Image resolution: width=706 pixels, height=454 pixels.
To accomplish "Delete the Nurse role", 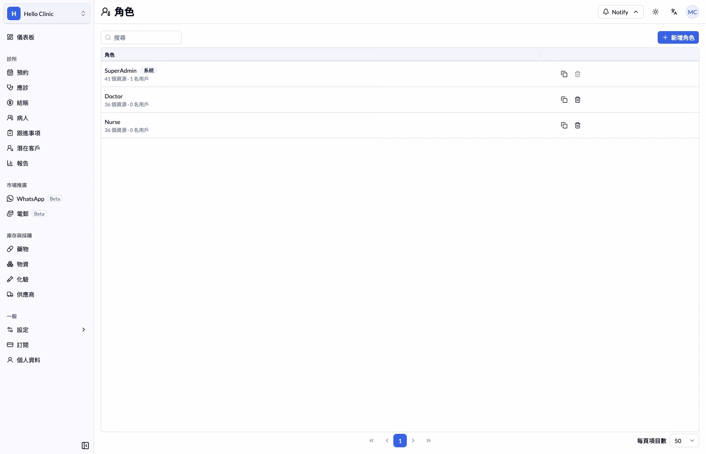I will coord(577,125).
